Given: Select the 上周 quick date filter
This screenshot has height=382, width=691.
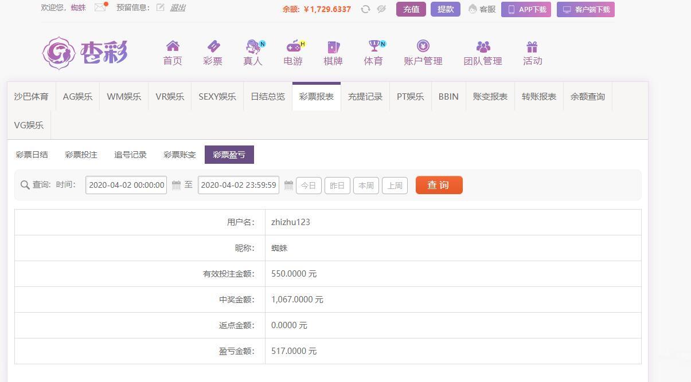Looking at the screenshot, I should [395, 186].
